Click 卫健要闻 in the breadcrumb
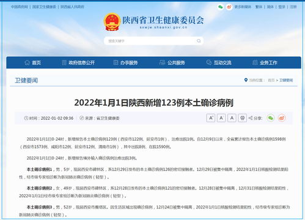This screenshot has height=220, width=305. pos(286,80)
